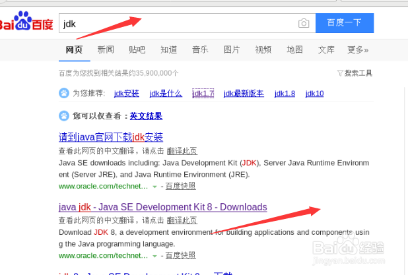Click the result count text 35,900,000个
This screenshot has width=408, height=275.
(x=157, y=73)
